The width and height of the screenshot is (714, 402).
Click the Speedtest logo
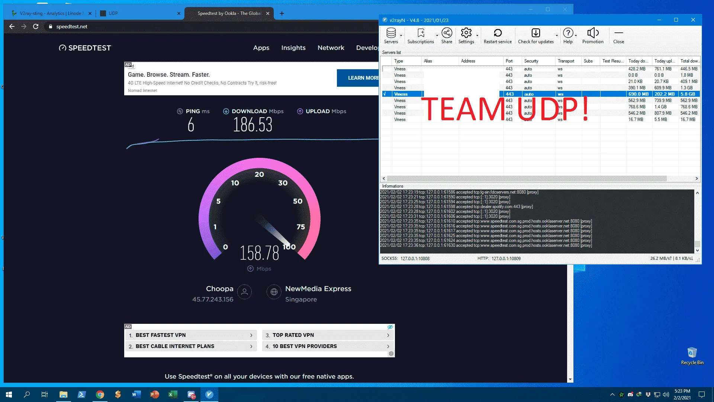(x=85, y=48)
